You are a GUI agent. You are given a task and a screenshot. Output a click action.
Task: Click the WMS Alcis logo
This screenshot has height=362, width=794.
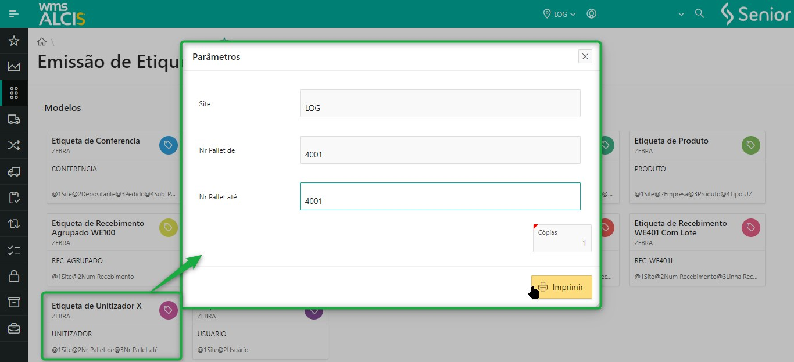click(62, 14)
